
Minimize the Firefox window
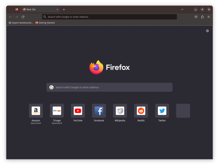(x=196, y=9)
